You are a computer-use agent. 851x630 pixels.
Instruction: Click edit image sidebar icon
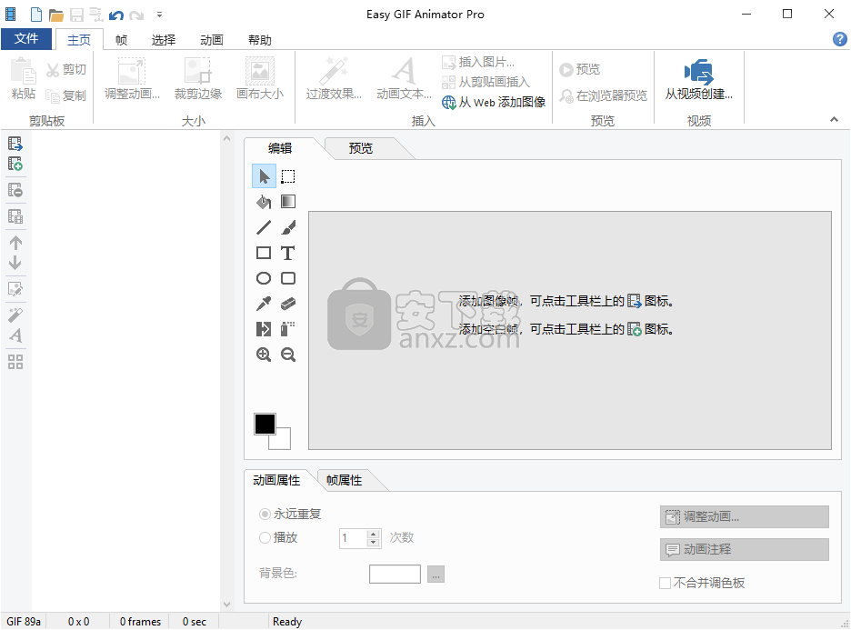click(x=15, y=289)
